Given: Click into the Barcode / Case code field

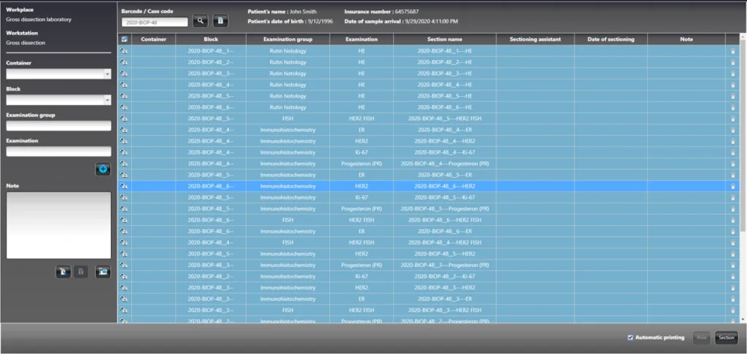Looking at the screenshot, I should tap(155, 22).
